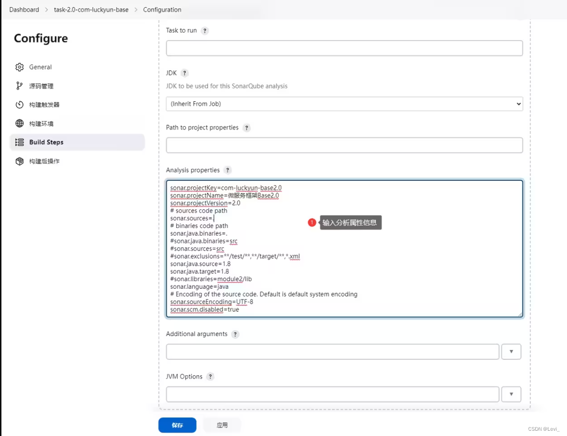Viewport: 567px width, 436px height.
Task: Focus the empty Task to run field
Action: click(x=344, y=48)
